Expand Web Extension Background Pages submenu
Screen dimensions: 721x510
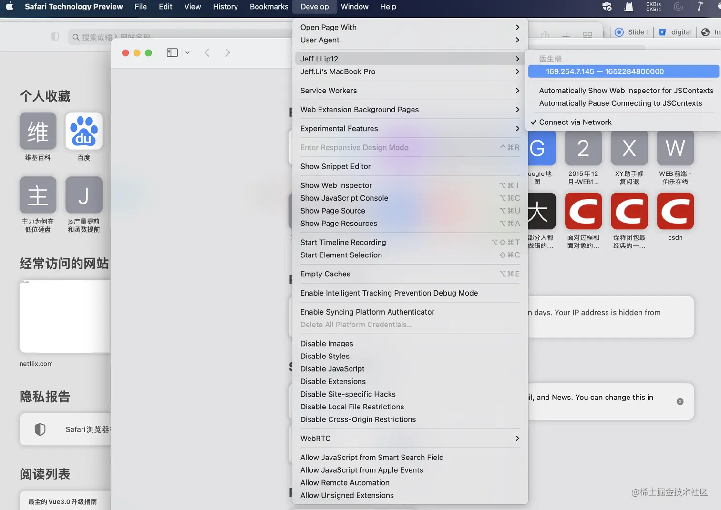pos(410,110)
